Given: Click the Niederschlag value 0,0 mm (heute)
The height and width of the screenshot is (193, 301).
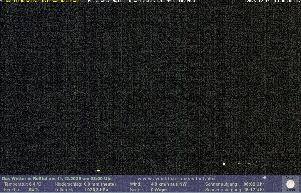Looking at the screenshot, I should click(100, 184).
